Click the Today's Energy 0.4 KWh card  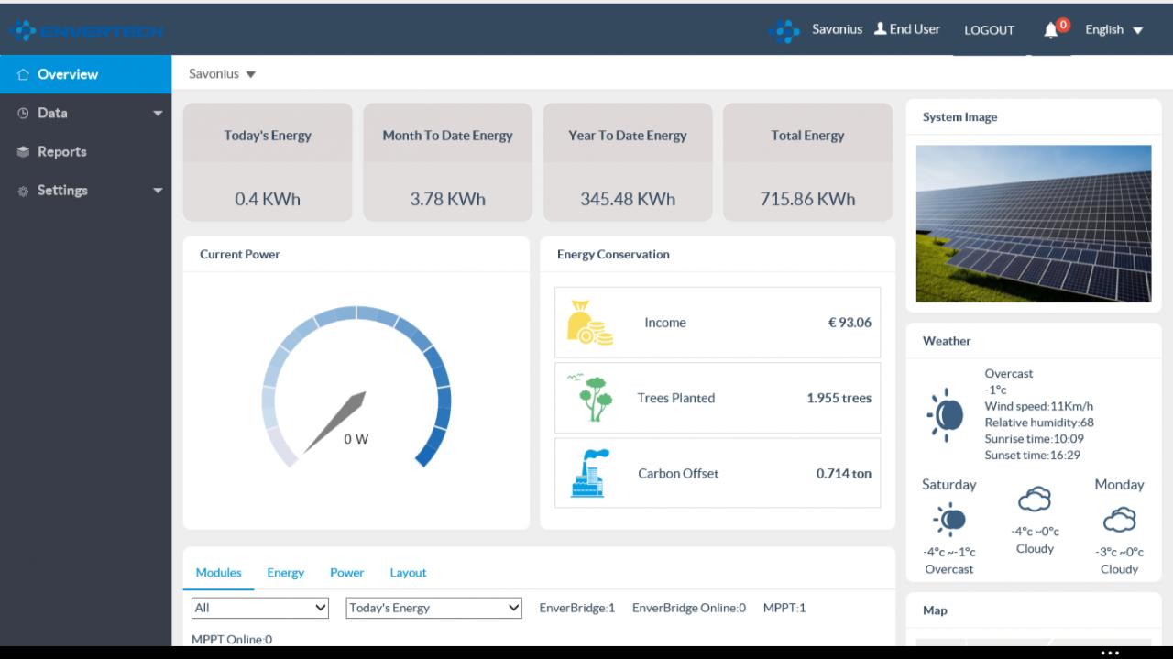click(268, 162)
